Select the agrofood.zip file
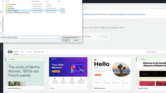 point(11,9)
